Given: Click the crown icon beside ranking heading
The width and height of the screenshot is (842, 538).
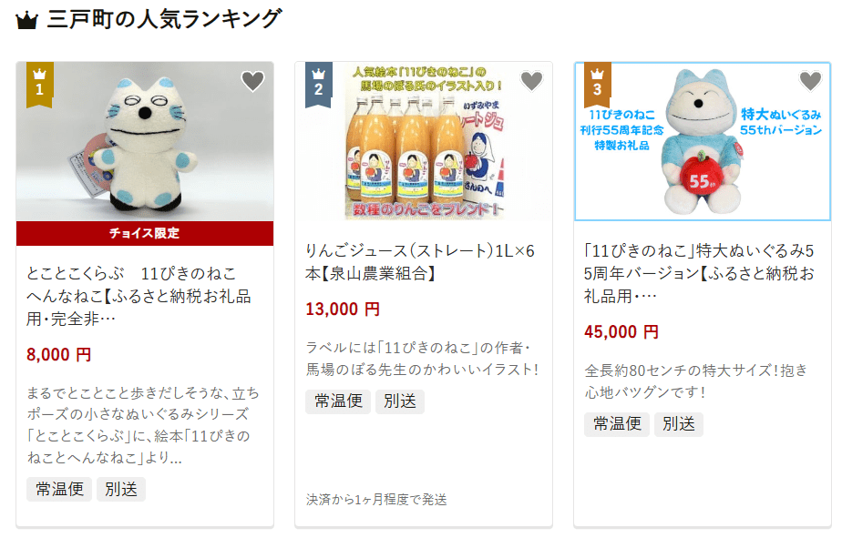Looking at the screenshot, I should [x=26, y=21].
